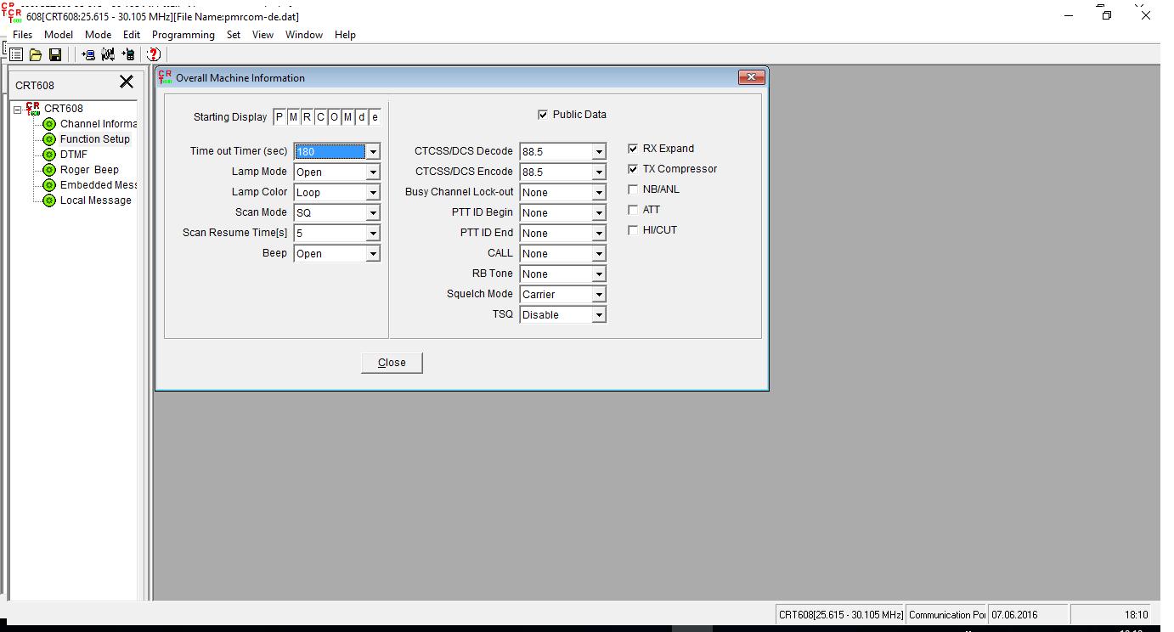Expand the PTT ID End dropdown
Screen dimensions: 1174x632
(599, 234)
